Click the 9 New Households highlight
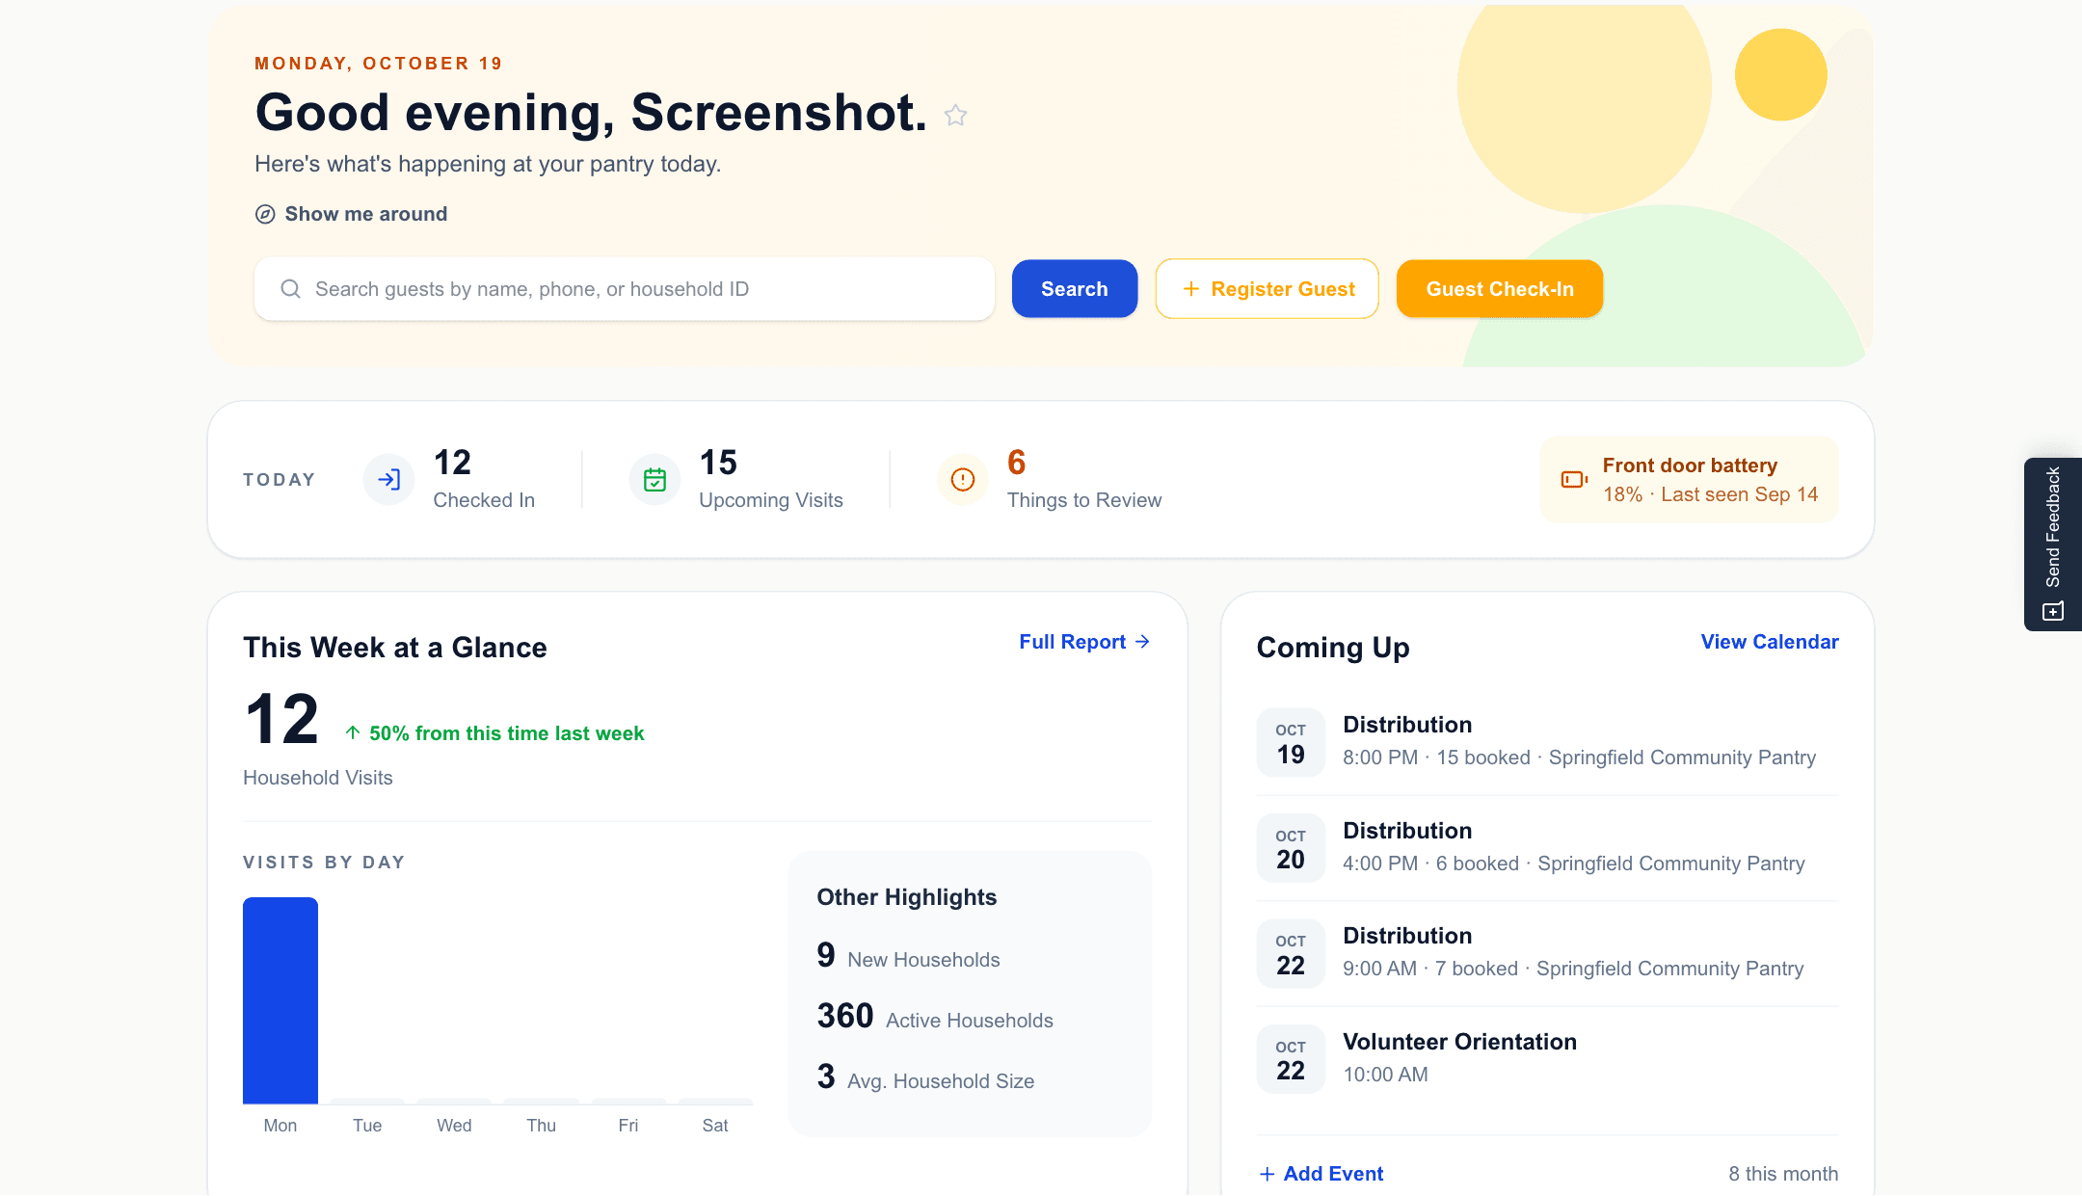This screenshot has height=1196, width=2082. pyautogui.click(x=908, y=956)
